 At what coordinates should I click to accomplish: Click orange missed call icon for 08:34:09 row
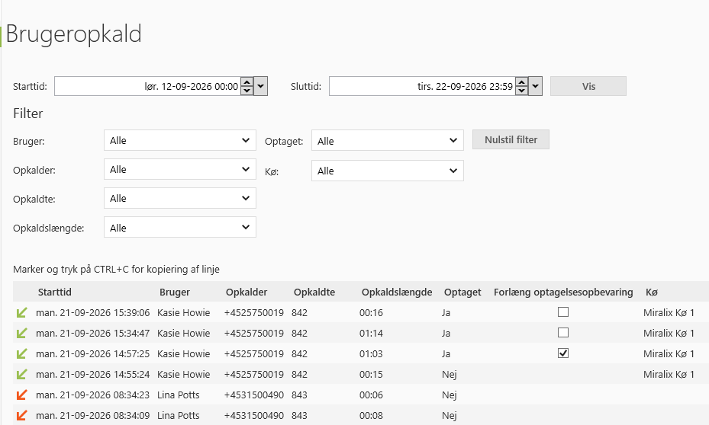[21, 416]
